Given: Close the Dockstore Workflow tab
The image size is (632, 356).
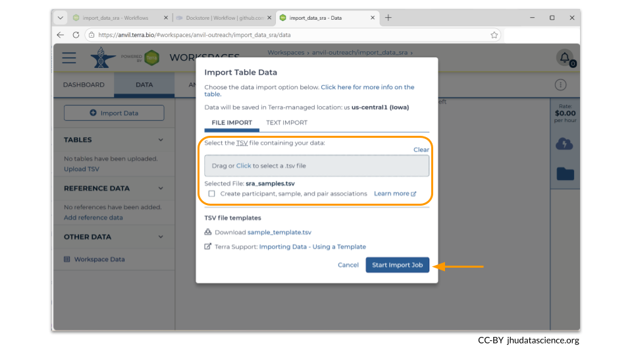Looking at the screenshot, I should point(270,18).
